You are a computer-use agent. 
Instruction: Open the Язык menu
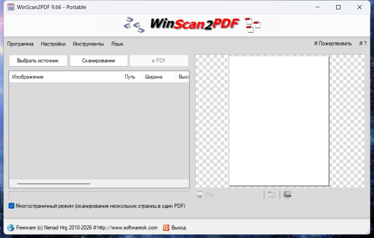click(117, 44)
